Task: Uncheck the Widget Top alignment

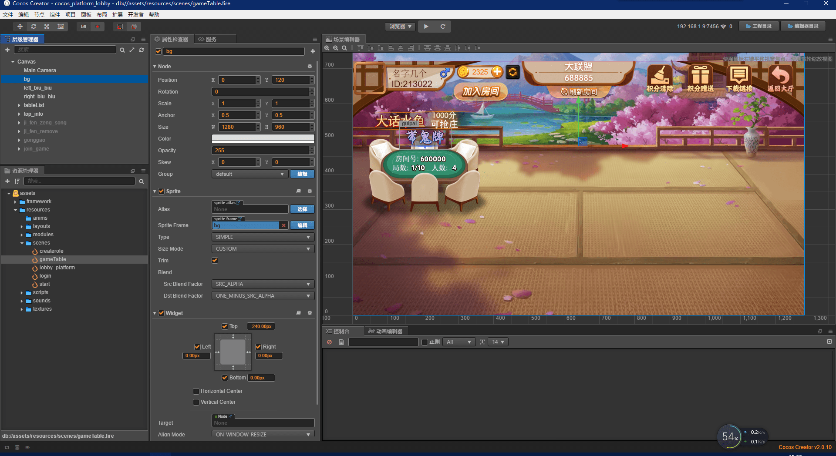Action: 225,326
